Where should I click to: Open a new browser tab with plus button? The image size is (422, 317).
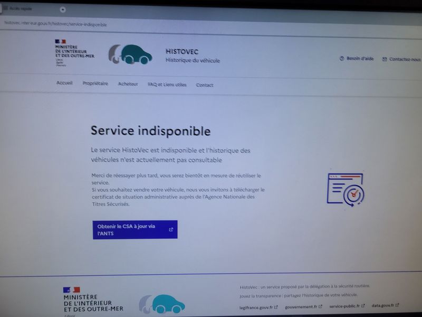click(63, 10)
